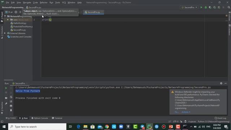Image resolution: width=231 pixels, height=130 pixels.
Task: Open the Help menu
Action: point(79,3)
